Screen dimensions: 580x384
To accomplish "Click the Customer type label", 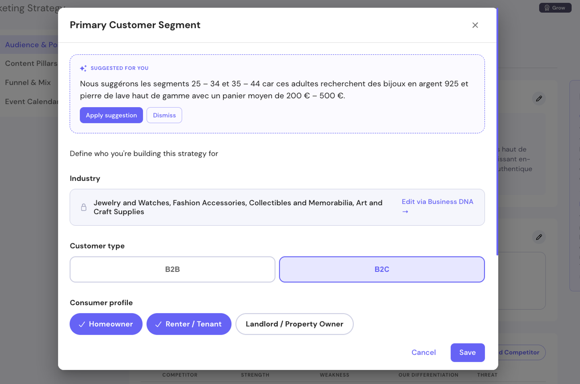I will [97, 246].
